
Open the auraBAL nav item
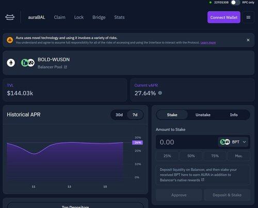point(37,17)
